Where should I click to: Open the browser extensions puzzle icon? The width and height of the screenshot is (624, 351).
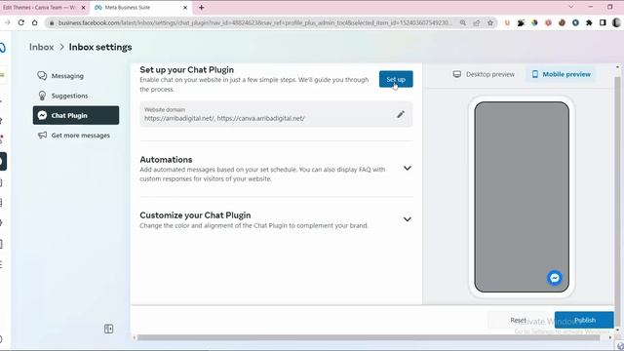point(589,22)
